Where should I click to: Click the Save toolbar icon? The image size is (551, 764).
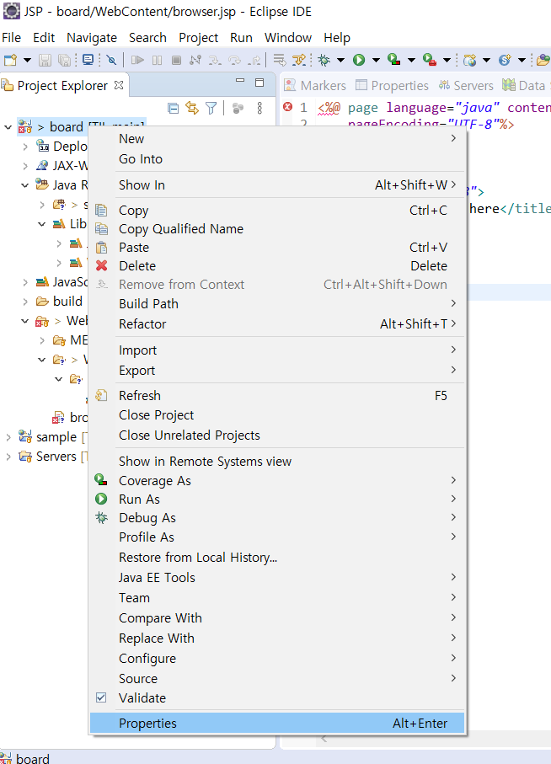(x=45, y=60)
